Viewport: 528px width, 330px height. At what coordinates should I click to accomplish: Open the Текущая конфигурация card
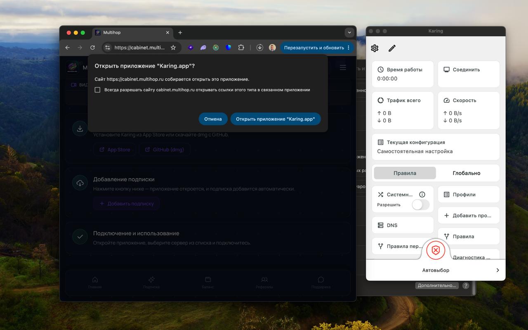[436, 147]
